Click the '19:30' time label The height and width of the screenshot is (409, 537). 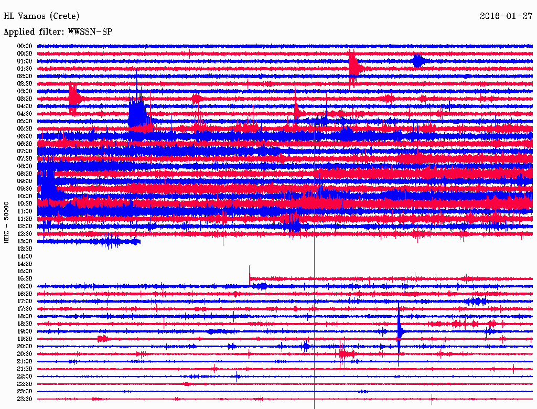tap(25, 339)
